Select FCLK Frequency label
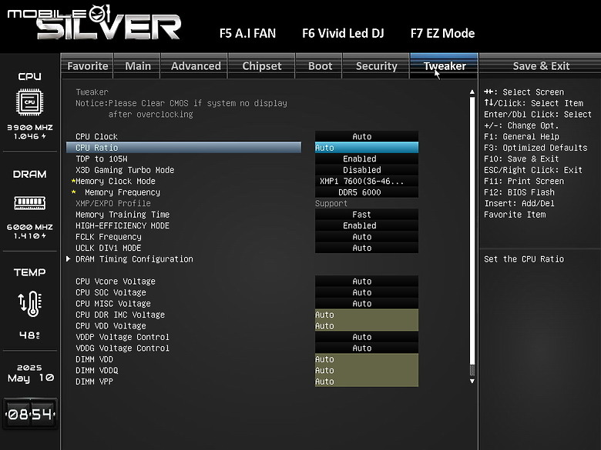Screen dimensions: 601x450 tap(109, 237)
